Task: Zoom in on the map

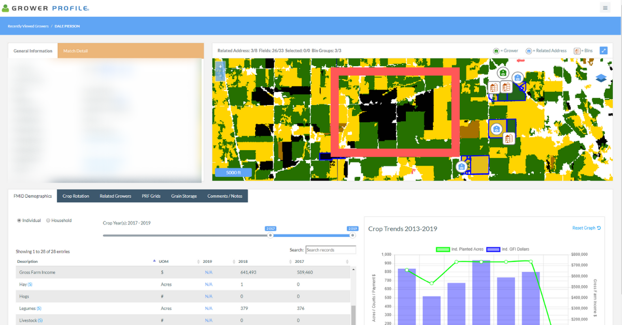Action: pyautogui.click(x=220, y=67)
